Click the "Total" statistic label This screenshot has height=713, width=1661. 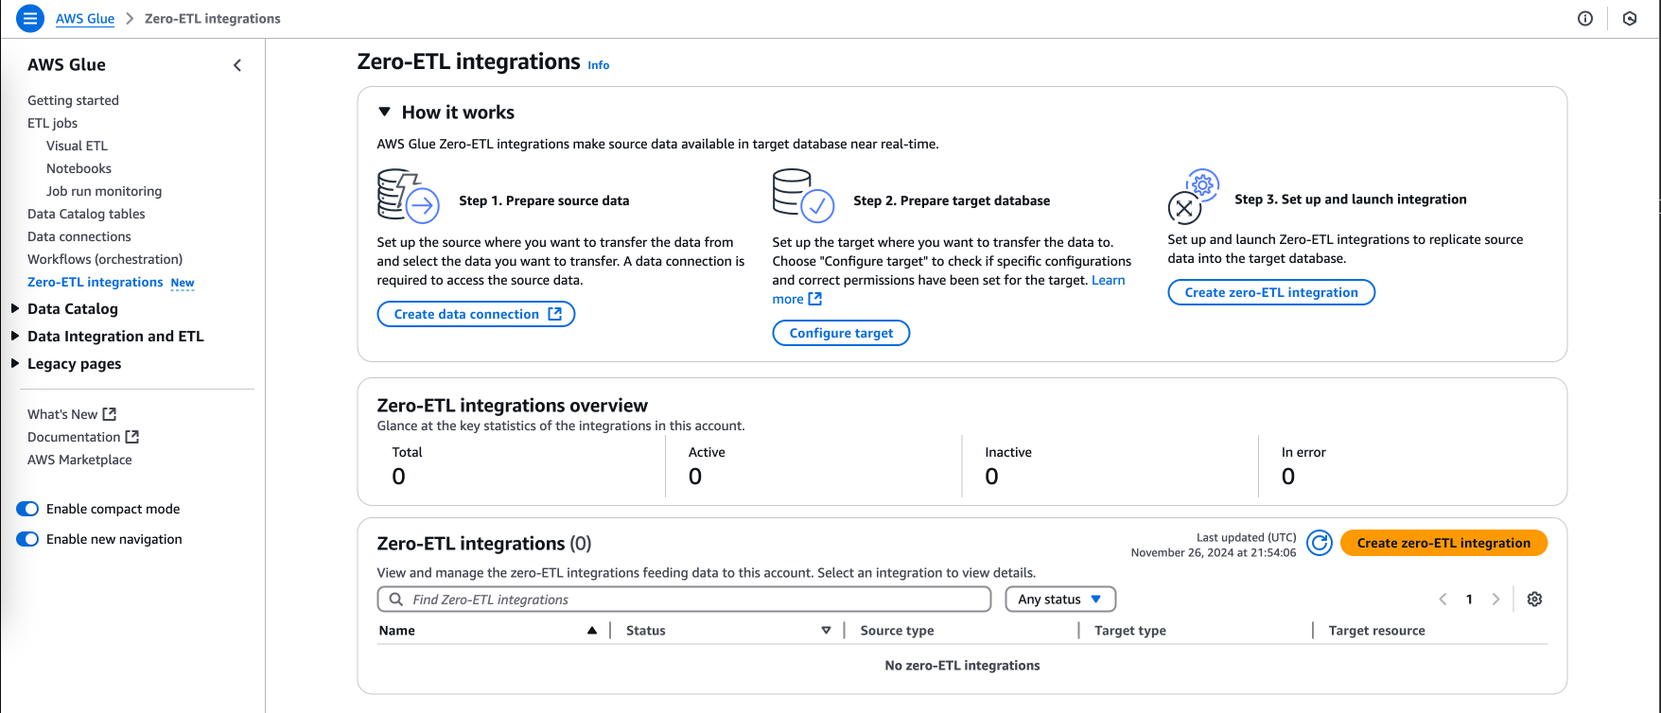pos(407,452)
